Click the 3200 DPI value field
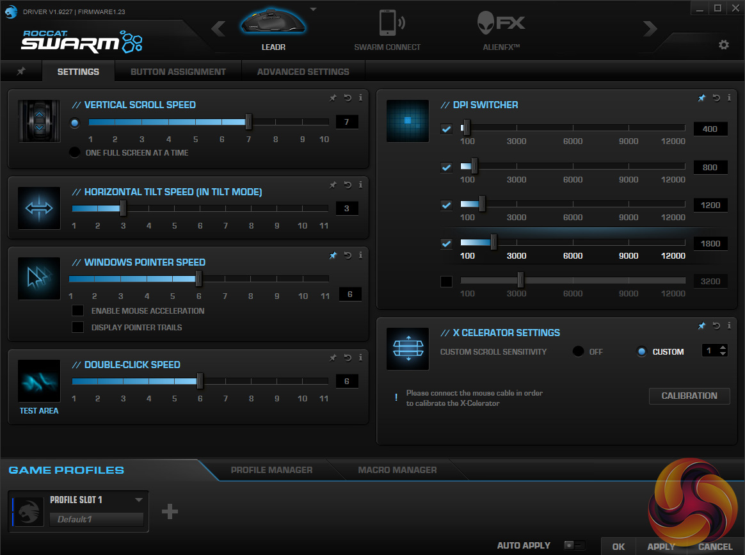Image resolution: width=745 pixels, height=555 pixels. (x=710, y=281)
